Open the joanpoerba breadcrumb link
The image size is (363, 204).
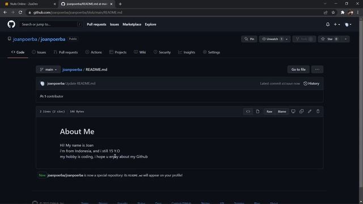point(72,69)
